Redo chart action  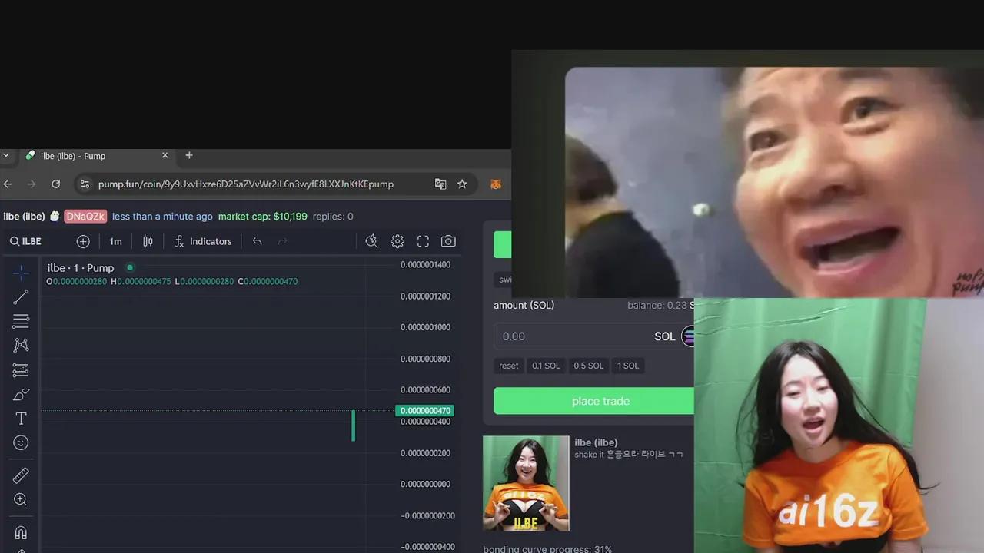[x=282, y=241]
